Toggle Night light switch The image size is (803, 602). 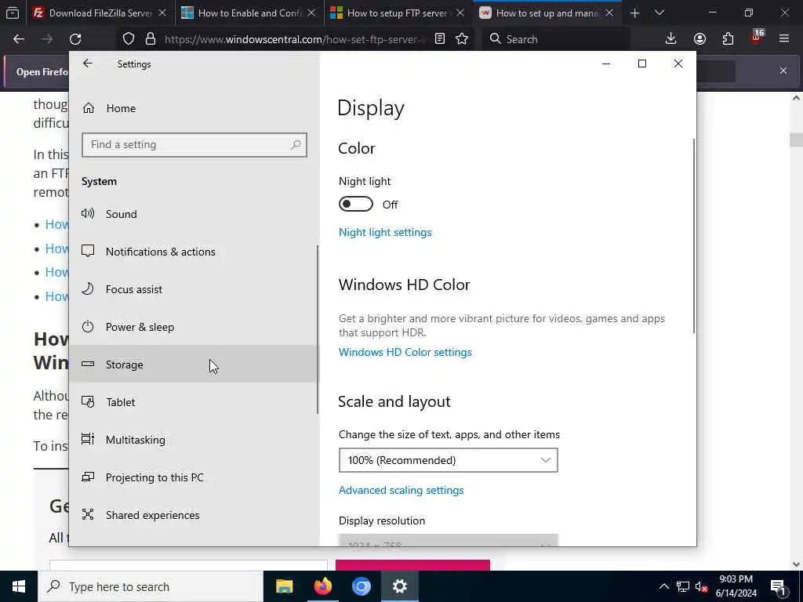pos(356,205)
